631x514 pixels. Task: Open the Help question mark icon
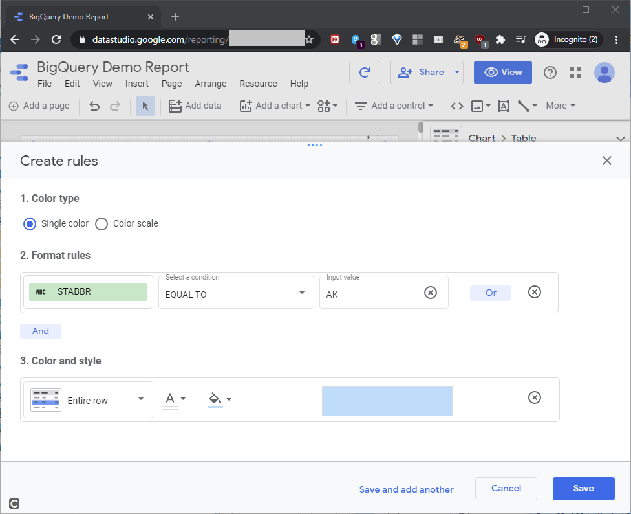pos(550,73)
